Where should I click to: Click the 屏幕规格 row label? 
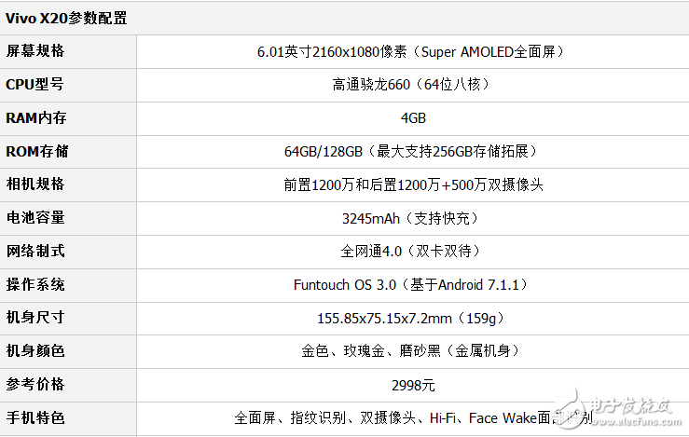tap(35, 50)
